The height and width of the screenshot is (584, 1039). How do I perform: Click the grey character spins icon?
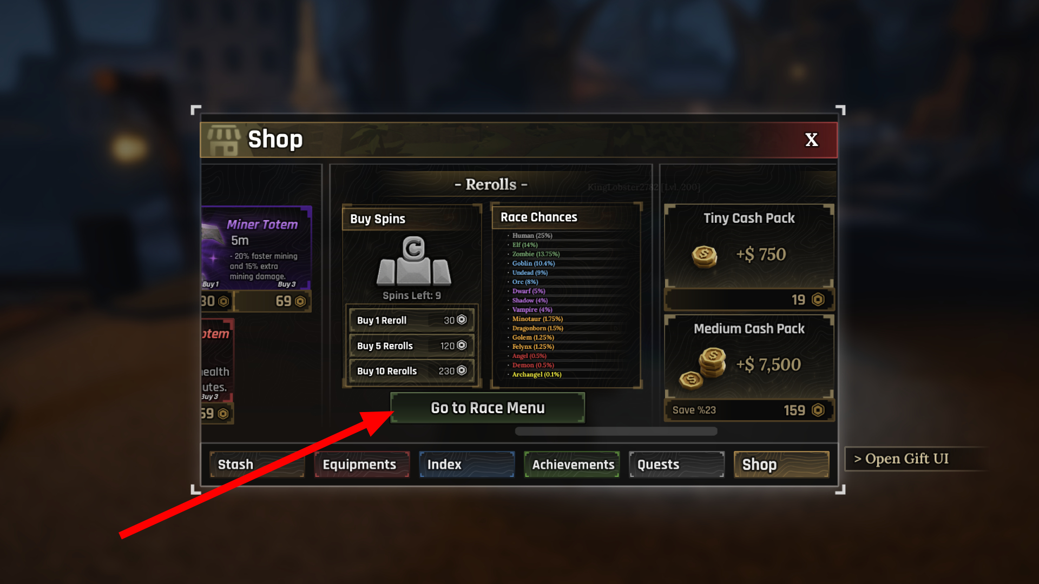pos(414,261)
